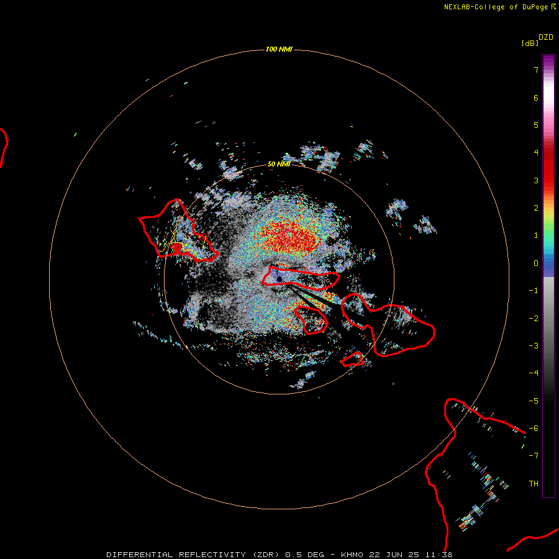
Task: Click the 0 value on the dB scale
Action: [x=536, y=263]
